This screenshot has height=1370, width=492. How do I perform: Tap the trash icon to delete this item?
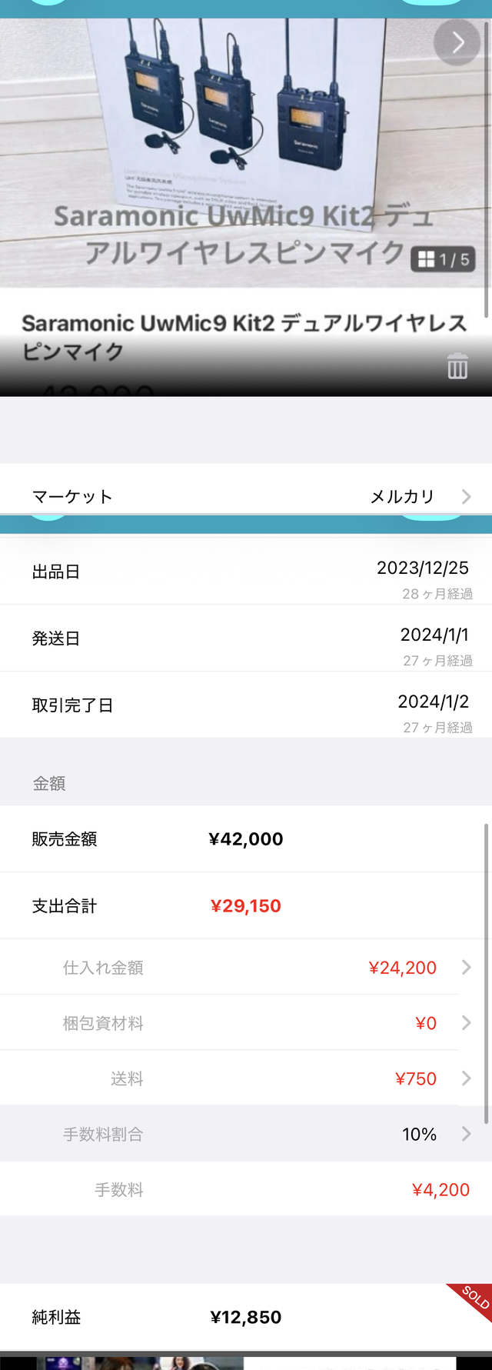click(x=457, y=367)
